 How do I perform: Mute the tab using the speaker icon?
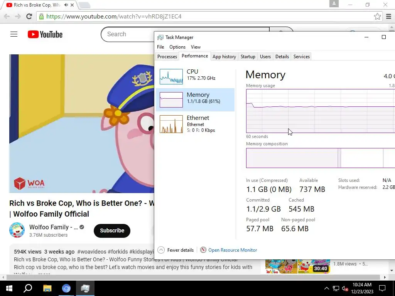tap(66, 5)
